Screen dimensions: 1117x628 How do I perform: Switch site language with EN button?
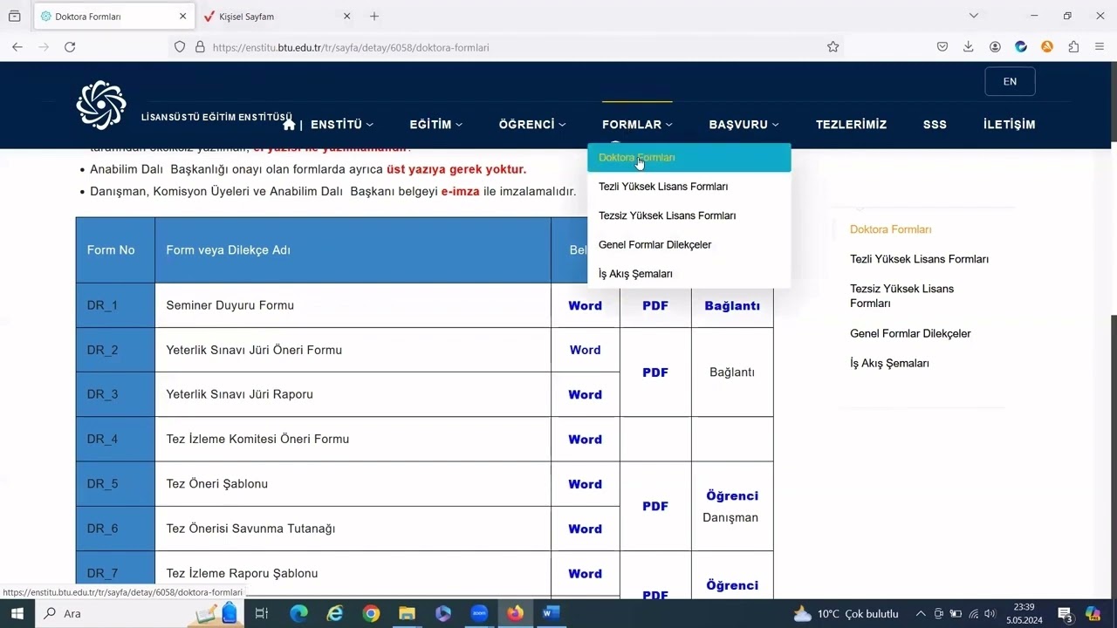(x=1010, y=81)
